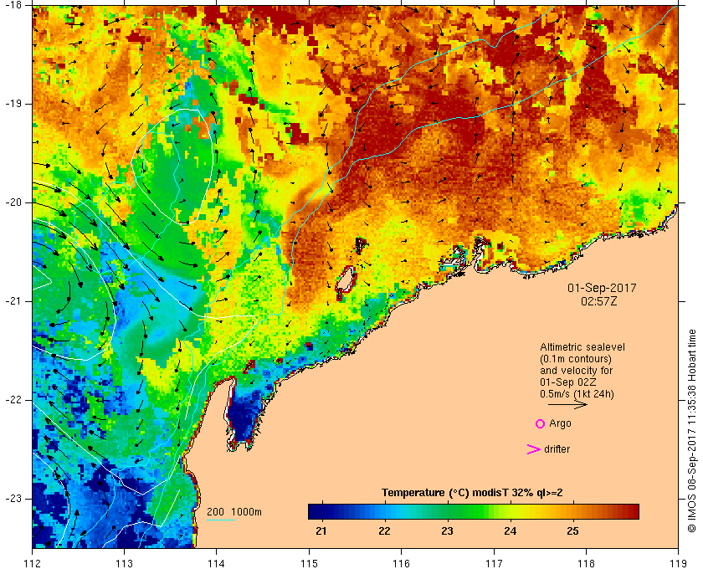Click the colorbar tick label 23
Viewport: 703px width, 569px height.
[447, 531]
